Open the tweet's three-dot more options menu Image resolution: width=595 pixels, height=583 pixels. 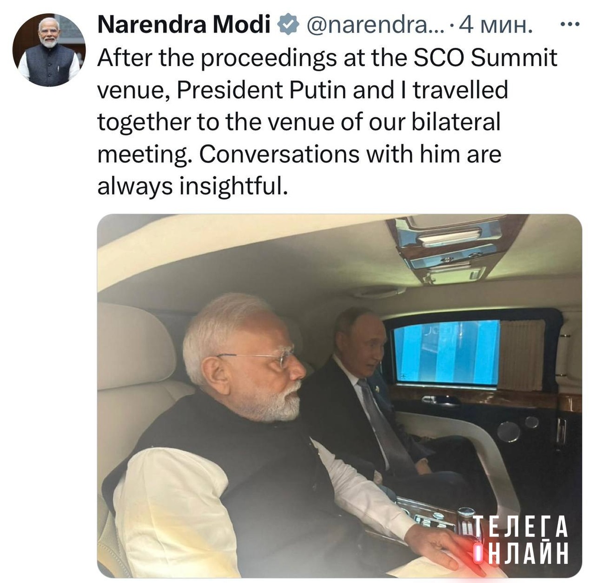pyautogui.click(x=569, y=24)
